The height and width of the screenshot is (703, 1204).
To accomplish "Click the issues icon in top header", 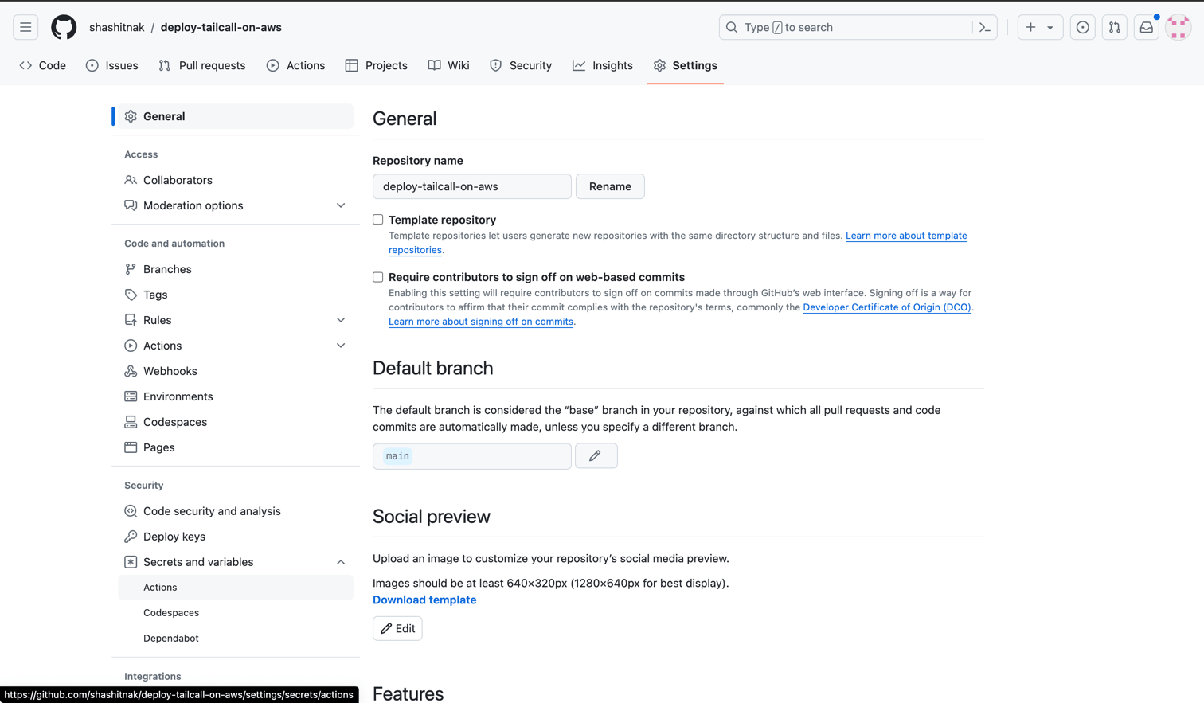I will (1082, 27).
